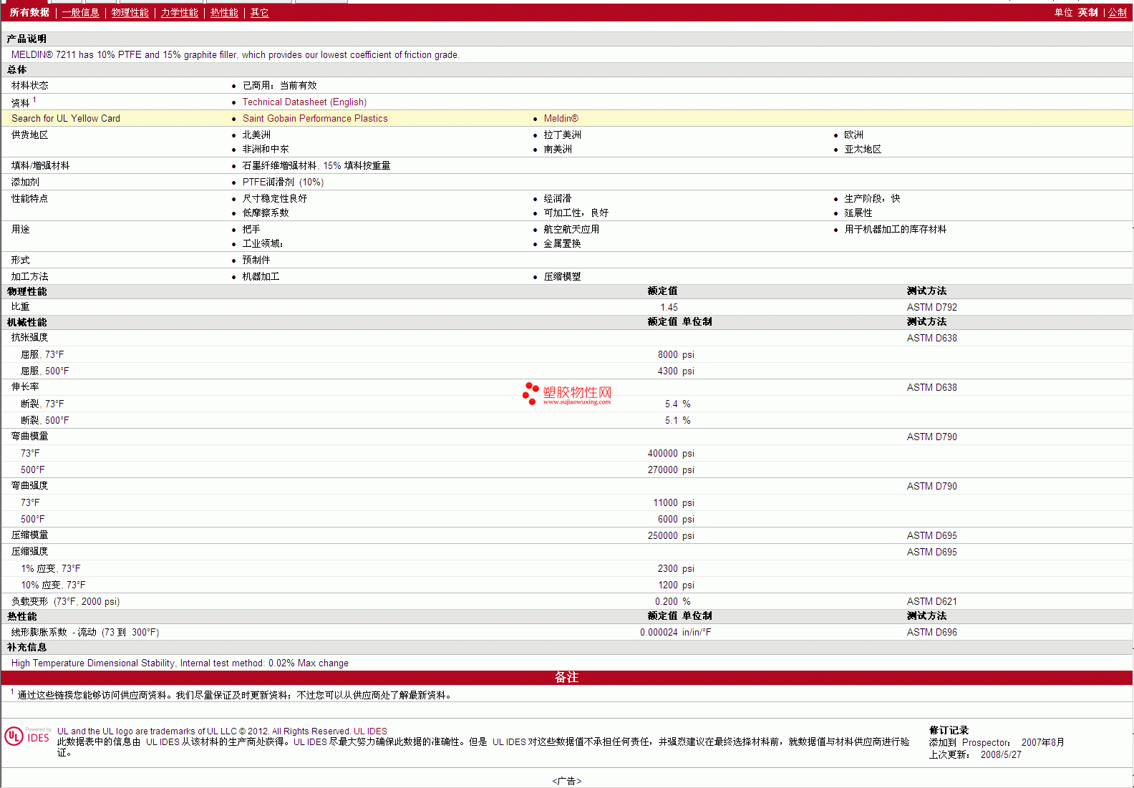Image resolution: width=1134 pixels, height=788 pixels.
Task: Click the 250000 psi compressive modulus value
Action: coord(671,536)
